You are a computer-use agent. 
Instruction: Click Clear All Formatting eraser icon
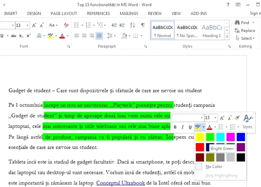point(66,25)
